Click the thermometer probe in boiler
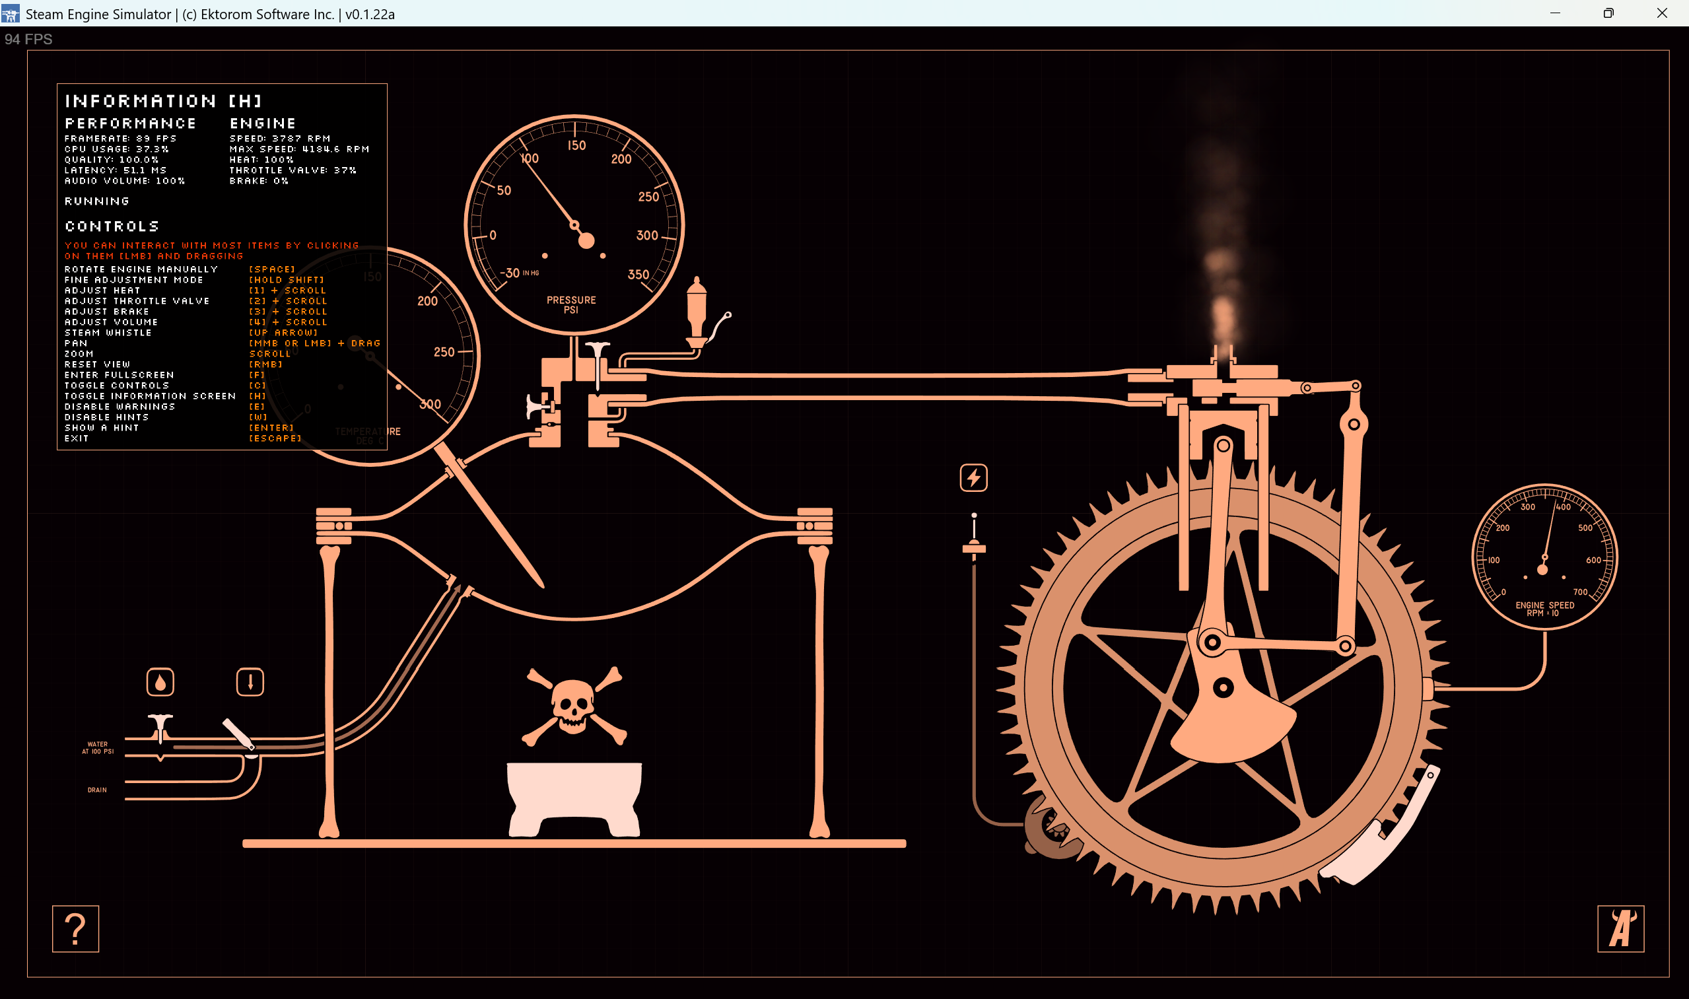This screenshot has width=1689, height=999. [x=489, y=516]
